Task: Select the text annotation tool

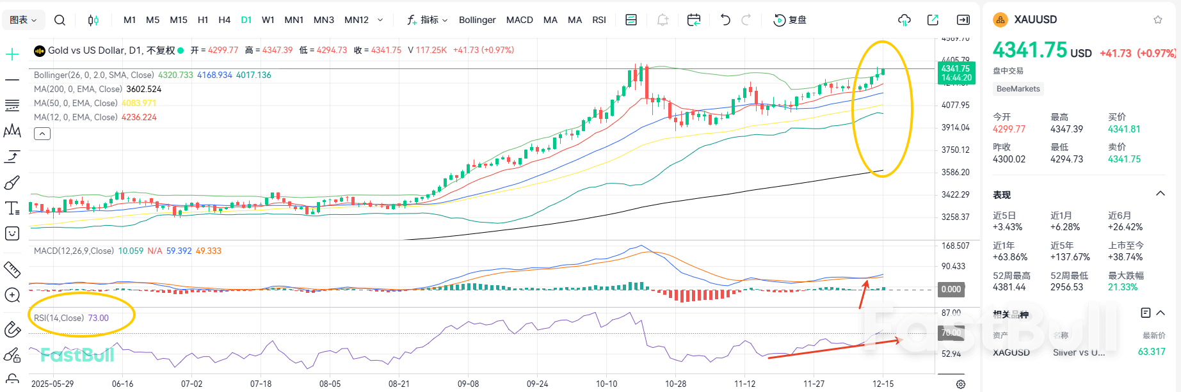Action: [12, 208]
